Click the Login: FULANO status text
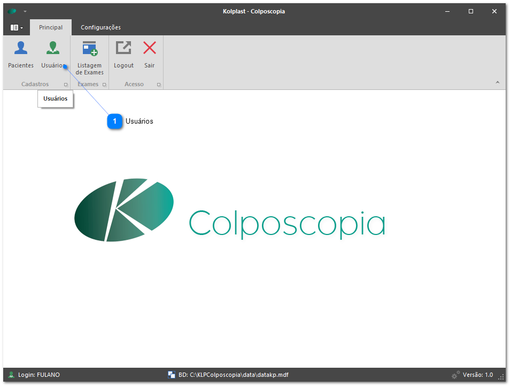Image resolution: width=511 pixels, height=387 pixels. point(39,375)
